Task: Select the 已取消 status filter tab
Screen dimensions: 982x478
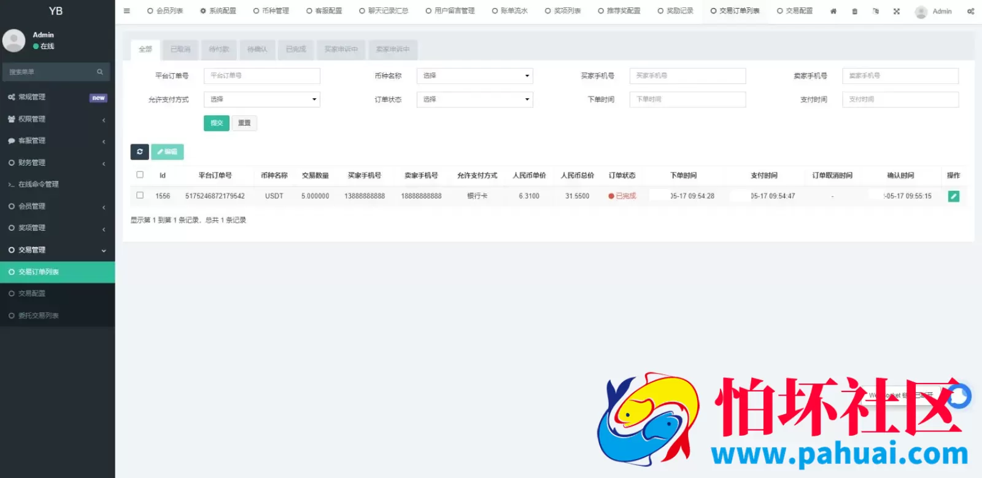Action: click(180, 49)
